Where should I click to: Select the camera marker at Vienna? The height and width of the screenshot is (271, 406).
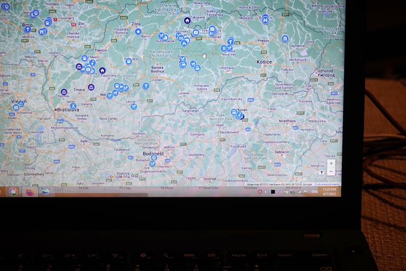(x=16, y=107)
